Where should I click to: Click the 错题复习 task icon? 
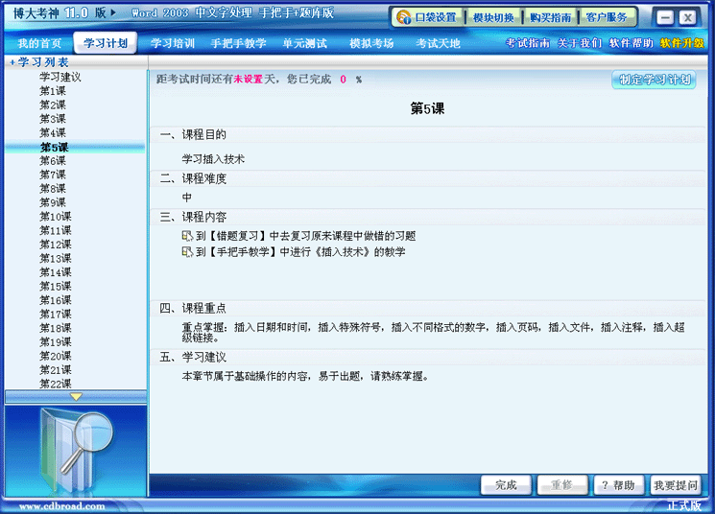click(187, 236)
